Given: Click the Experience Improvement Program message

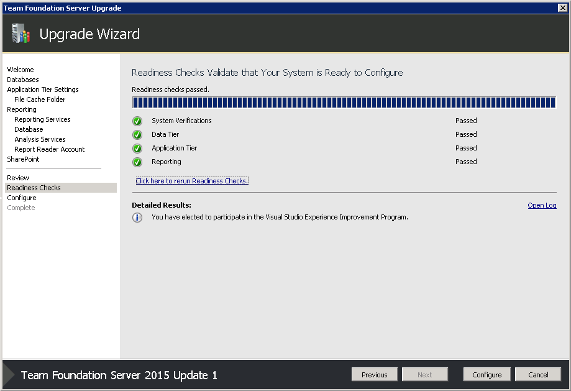Looking at the screenshot, I should click(280, 217).
